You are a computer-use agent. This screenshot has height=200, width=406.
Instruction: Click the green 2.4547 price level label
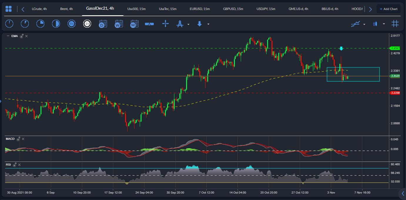click(394, 48)
